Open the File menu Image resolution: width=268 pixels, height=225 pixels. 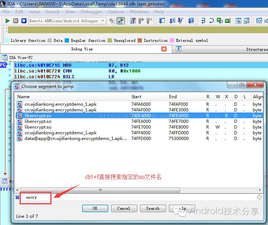(x=6, y=12)
